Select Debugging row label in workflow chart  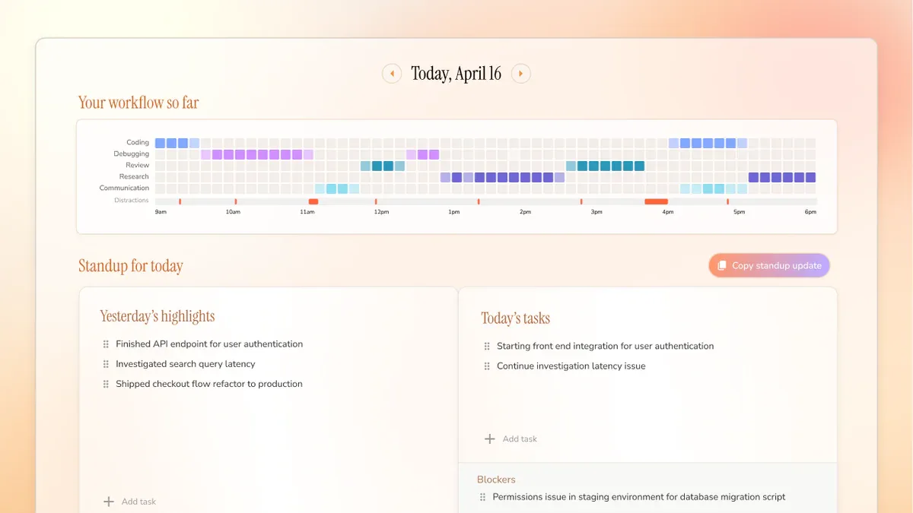coord(132,154)
